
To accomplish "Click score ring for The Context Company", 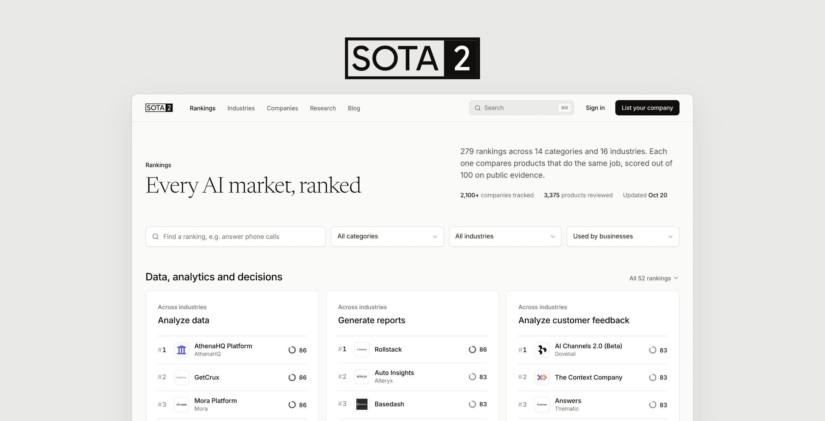I will 653,377.
